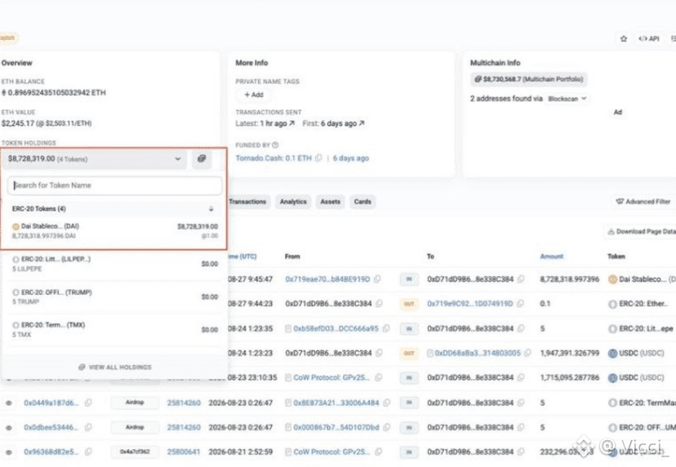
Task: Open block 25814260 in the 0x0449a187d6 row
Action: [x=184, y=403]
